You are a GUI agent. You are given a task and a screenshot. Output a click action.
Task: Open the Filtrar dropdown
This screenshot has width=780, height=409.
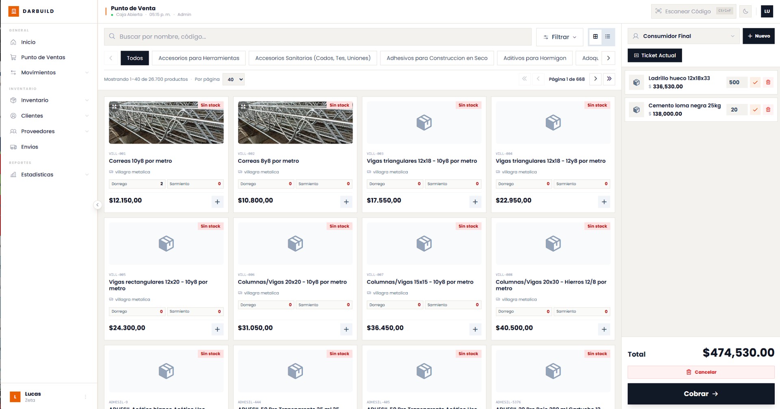click(560, 37)
